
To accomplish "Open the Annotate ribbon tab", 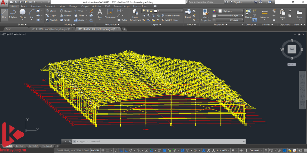I will (x=35, y=6).
